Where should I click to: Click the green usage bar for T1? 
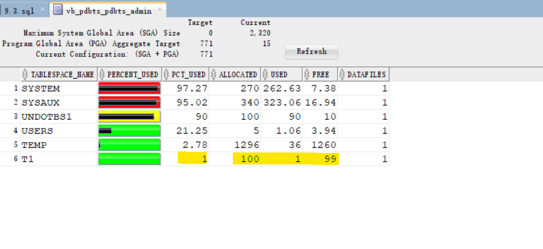[129, 159]
